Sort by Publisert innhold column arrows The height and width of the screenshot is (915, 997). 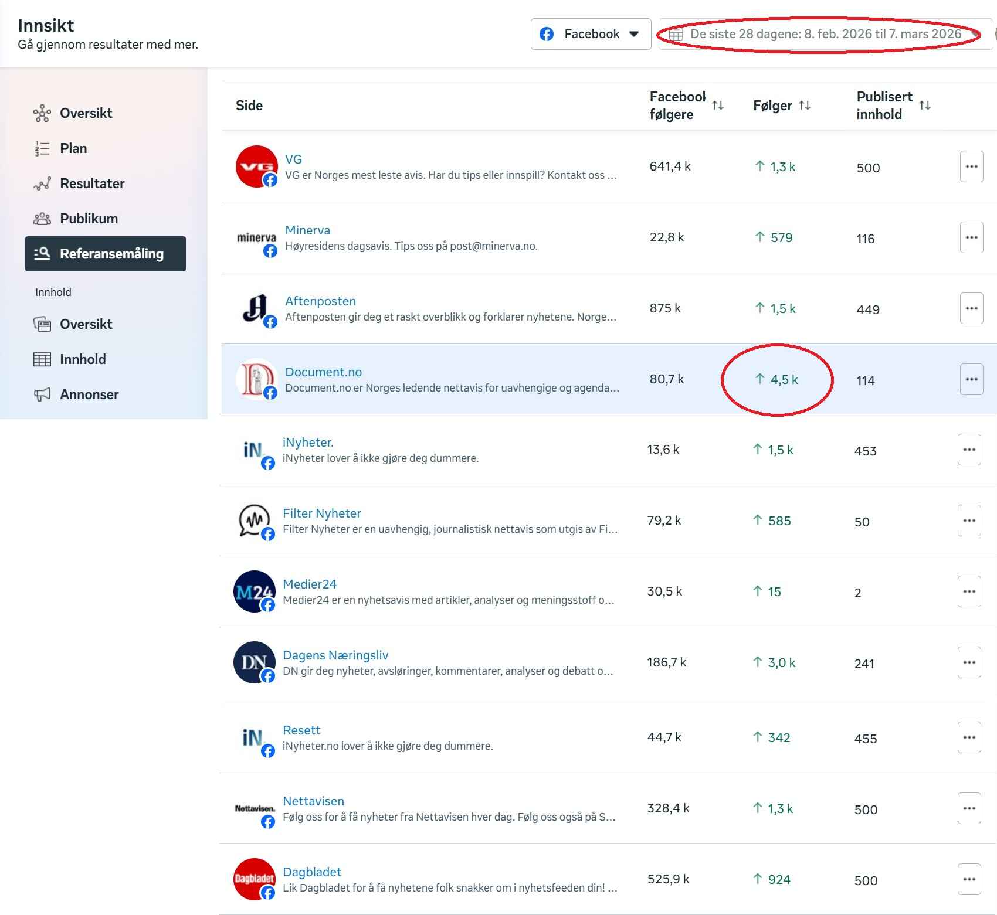click(x=925, y=106)
